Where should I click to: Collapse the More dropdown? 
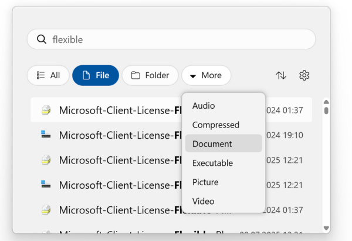point(206,75)
